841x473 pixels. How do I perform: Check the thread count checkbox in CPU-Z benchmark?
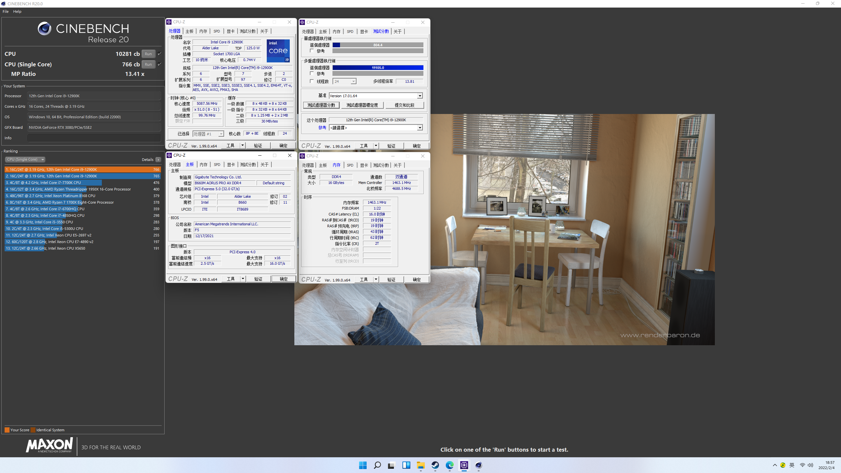coord(312,81)
